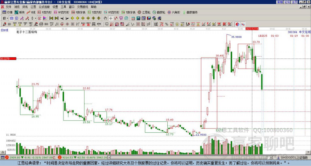Open the 资讯 menu
Screen dimensions: 311x166
tap(25, 7)
